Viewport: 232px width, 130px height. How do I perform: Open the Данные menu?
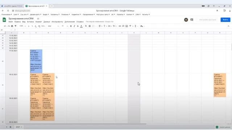tap(47, 22)
